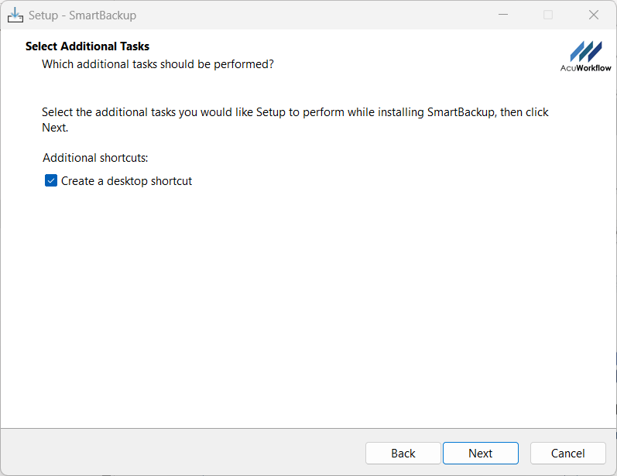Image resolution: width=617 pixels, height=476 pixels.
Task: Click the 'Create a desktop shortcut' label
Action: pos(126,181)
